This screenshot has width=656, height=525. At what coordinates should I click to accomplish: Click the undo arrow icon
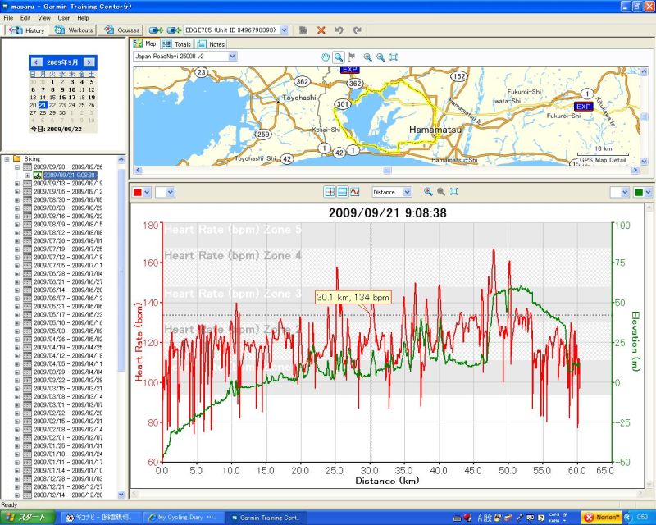pos(339,30)
